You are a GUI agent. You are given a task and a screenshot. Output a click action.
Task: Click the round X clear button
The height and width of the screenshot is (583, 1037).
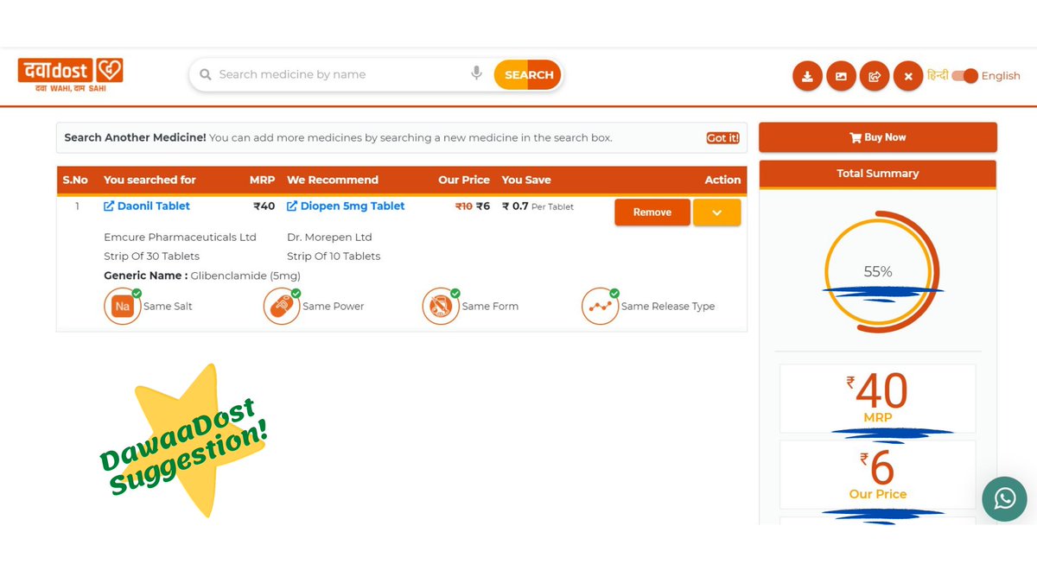[908, 76]
